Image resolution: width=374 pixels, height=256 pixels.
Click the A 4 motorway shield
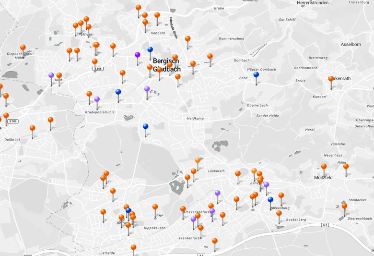[x=325, y=225]
